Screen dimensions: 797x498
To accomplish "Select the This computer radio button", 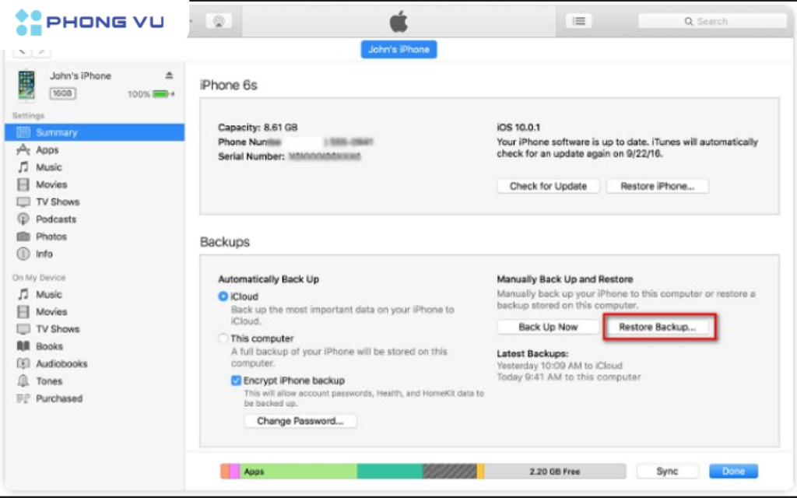I will tap(223, 338).
